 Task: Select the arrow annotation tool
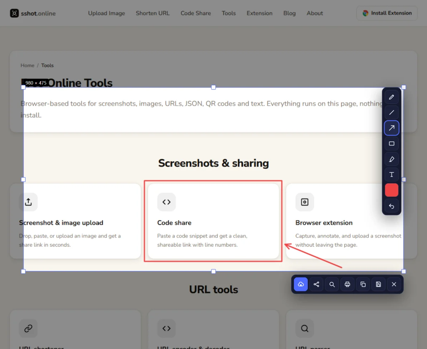pyautogui.click(x=391, y=128)
